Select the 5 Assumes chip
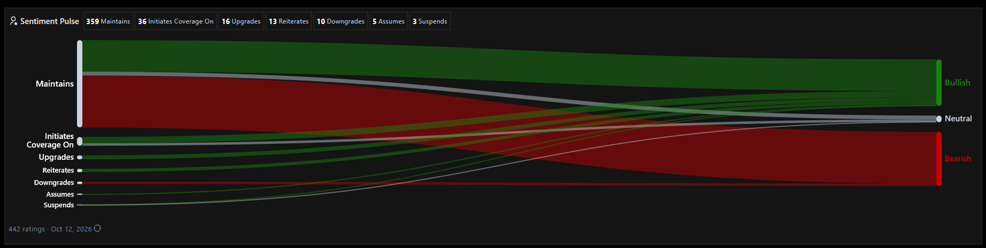The width and height of the screenshot is (986, 248). point(389,21)
